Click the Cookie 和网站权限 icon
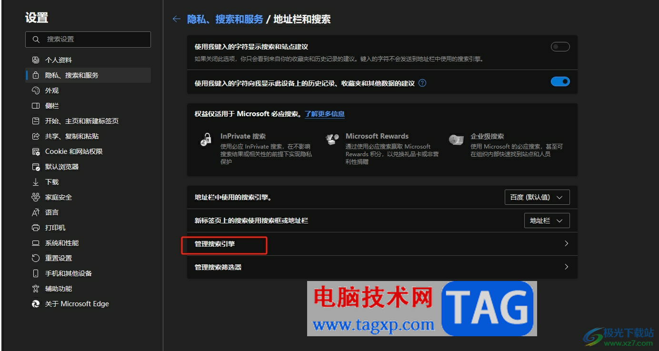659x351 pixels. pos(36,151)
